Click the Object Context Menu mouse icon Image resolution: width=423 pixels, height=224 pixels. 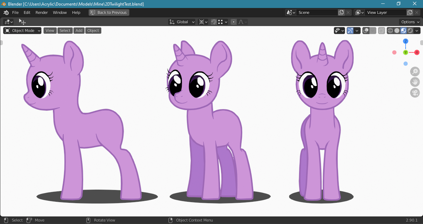click(x=171, y=220)
